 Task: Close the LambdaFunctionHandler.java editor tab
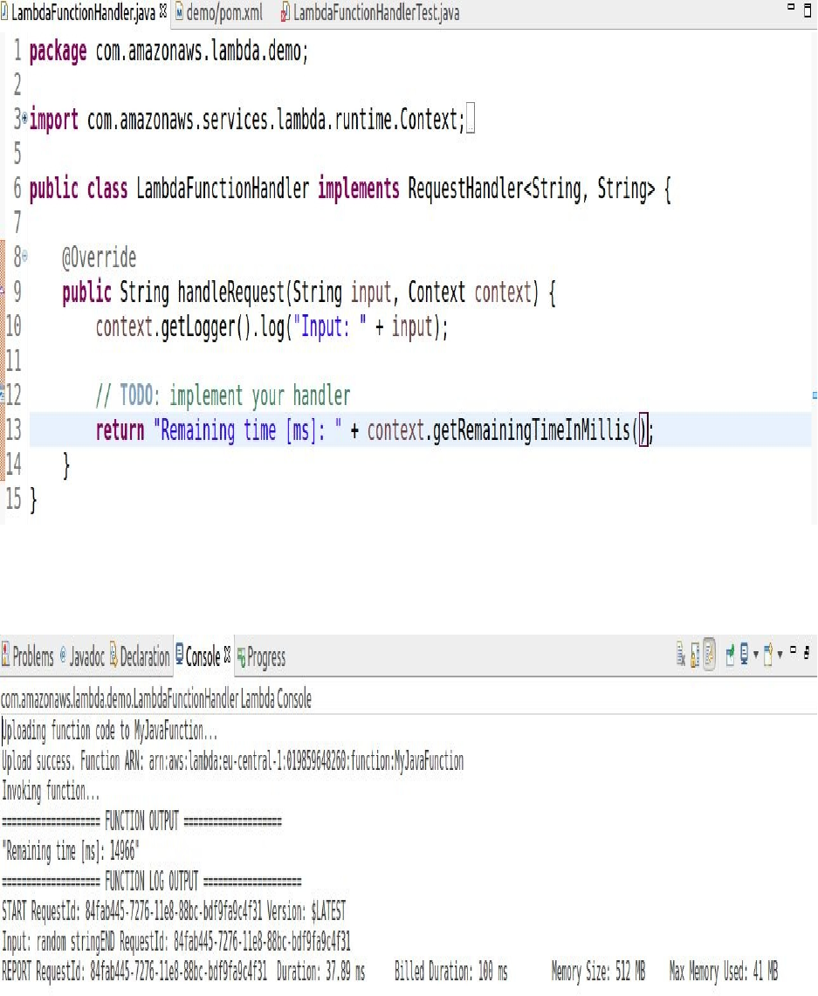(x=163, y=10)
